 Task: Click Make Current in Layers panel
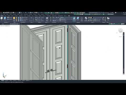click(x=98, y=19)
